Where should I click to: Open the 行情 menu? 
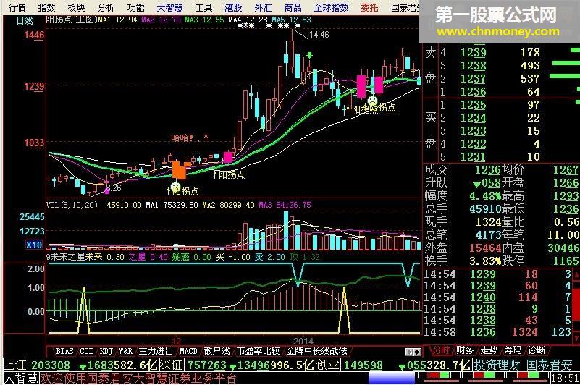coord(17,7)
